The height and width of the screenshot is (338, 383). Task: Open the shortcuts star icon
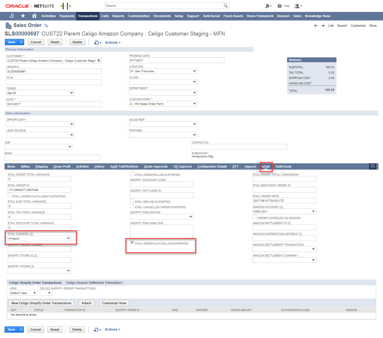[23, 16]
